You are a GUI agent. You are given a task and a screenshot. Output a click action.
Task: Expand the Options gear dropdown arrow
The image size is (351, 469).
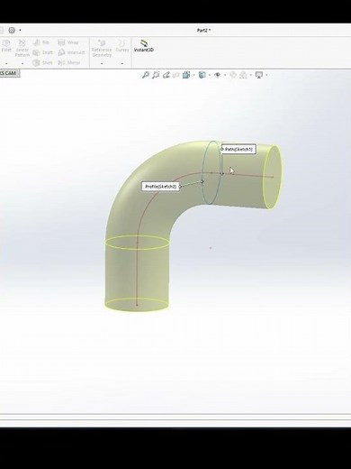click(x=20, y=30)
